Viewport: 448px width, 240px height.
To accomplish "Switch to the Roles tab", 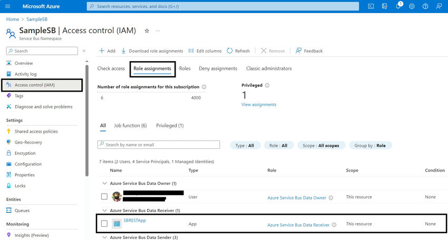I will [x=185, y=68].
